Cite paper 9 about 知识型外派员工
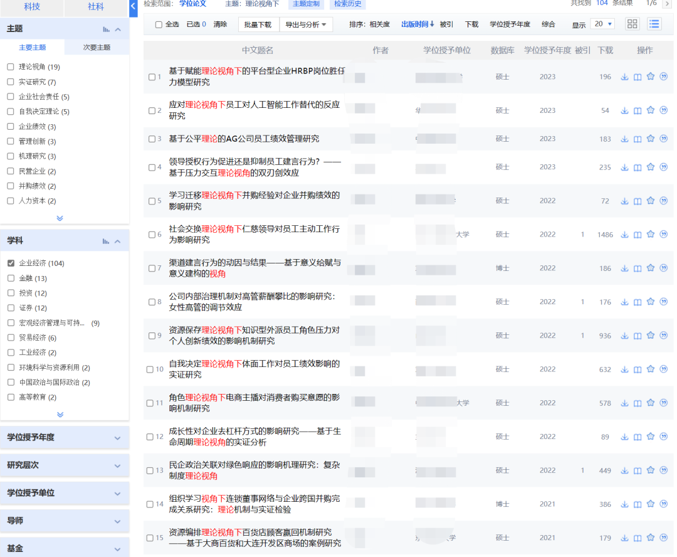The width and height of the screenshot is (677, 557). click(x=664, y=336)
